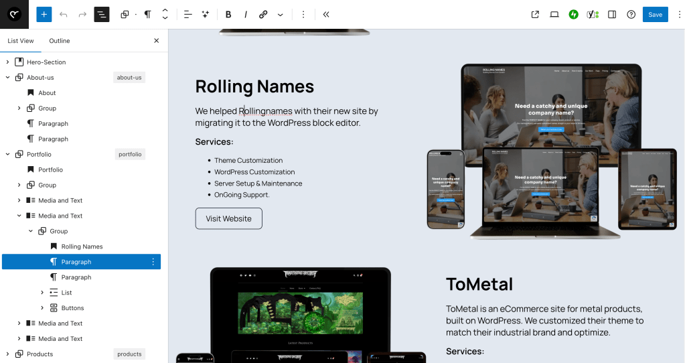Collapse the block toolbar with double chevron
The height and width of the screenshot is (363, 685).
(x=326, y=15)
